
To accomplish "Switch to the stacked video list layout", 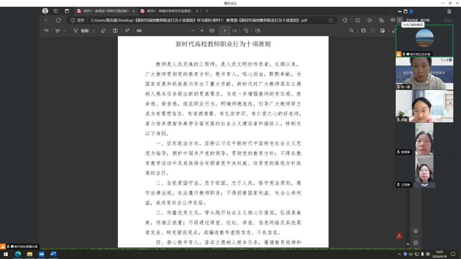I will (x=411, y=11).
